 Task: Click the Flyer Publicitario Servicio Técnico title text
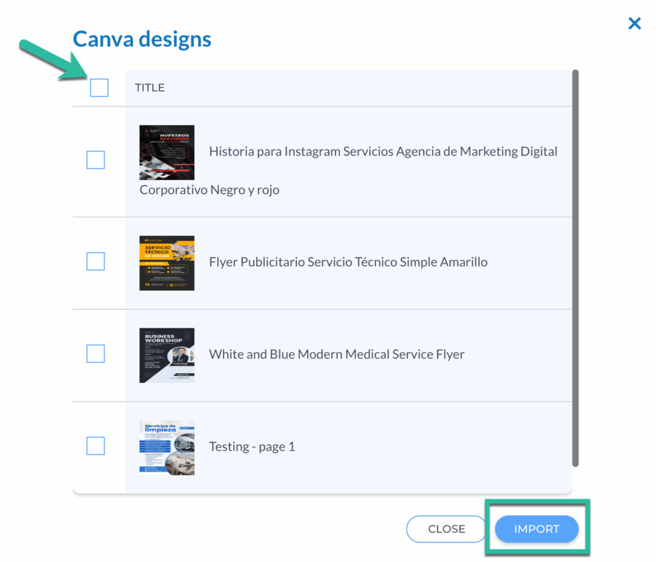pos(348,262)
